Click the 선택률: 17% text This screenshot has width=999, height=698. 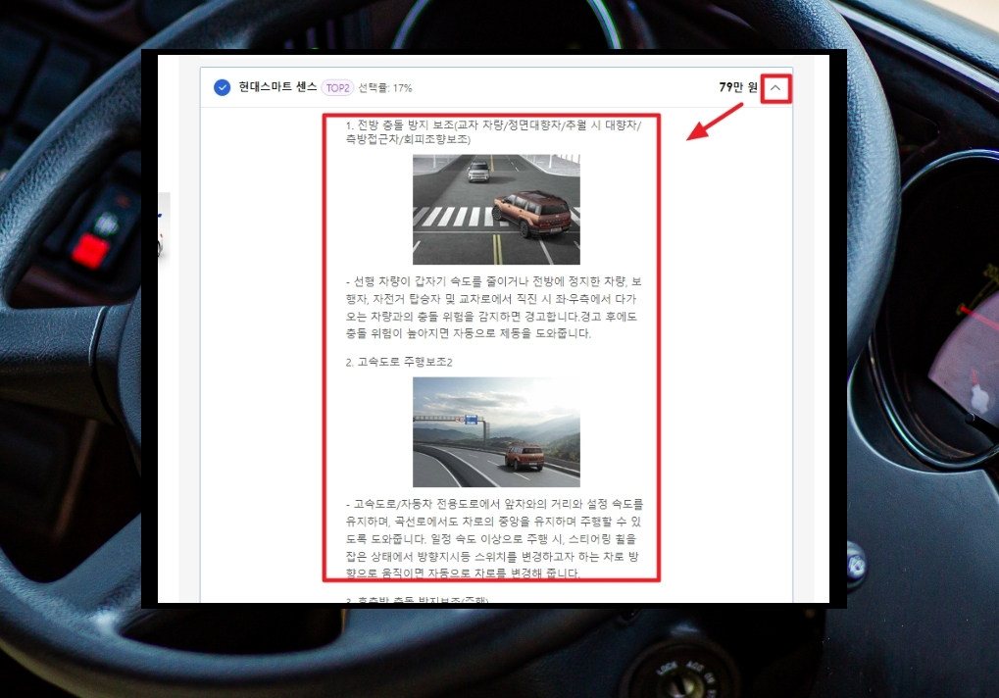[x=385, y=88]
